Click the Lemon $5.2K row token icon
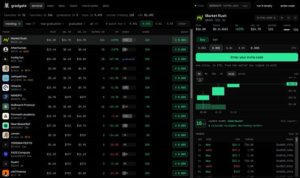300x178 pixels. point(6,135)
